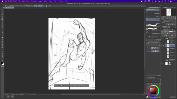
Task: Click the layer opacity slider
Action: coord(171,32)
